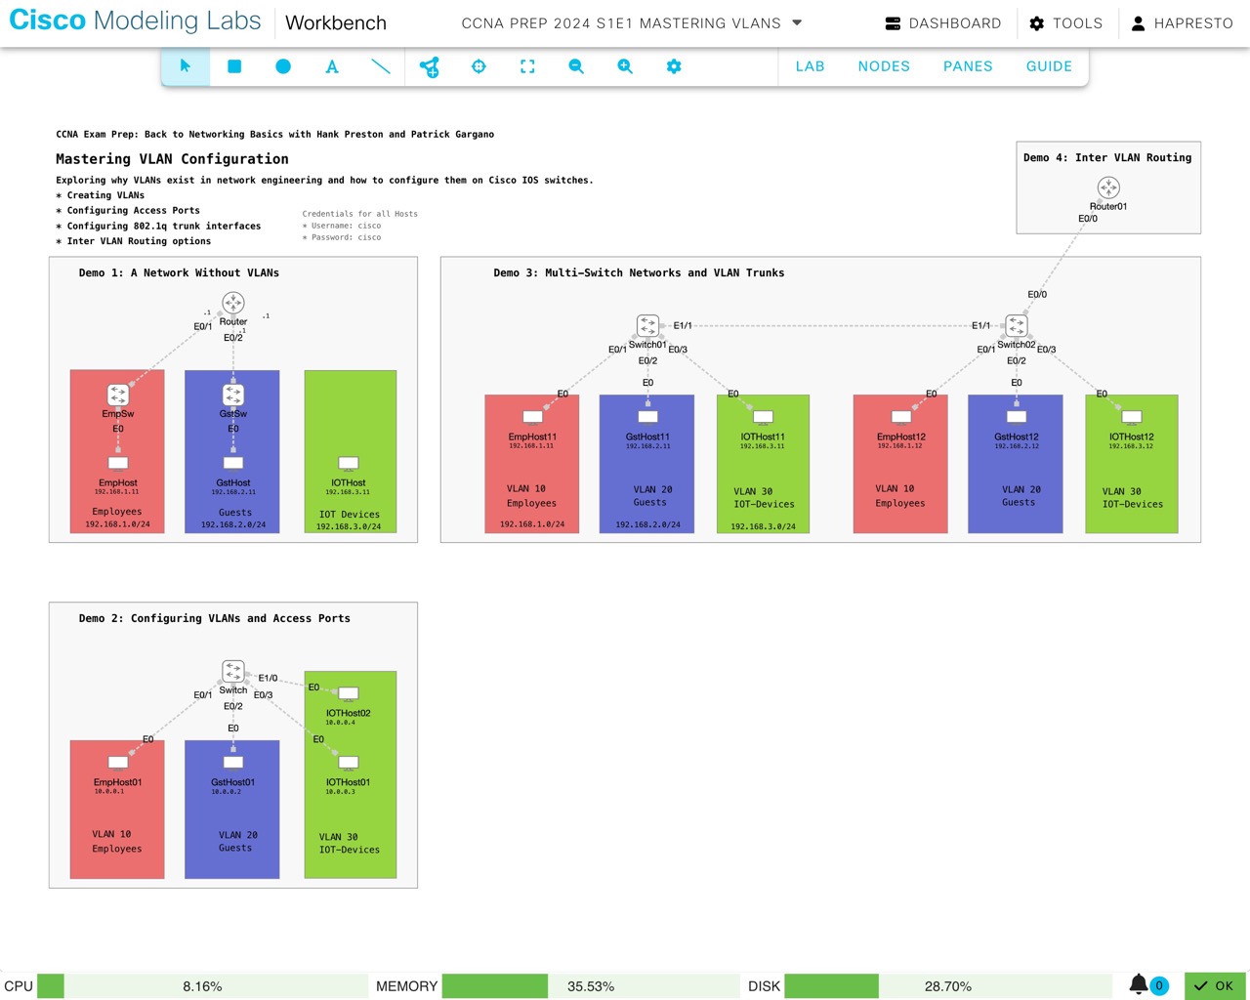Click the OK status button
The width and height of the screenshot is (1250, 1000).
(x=1214, y=985)
